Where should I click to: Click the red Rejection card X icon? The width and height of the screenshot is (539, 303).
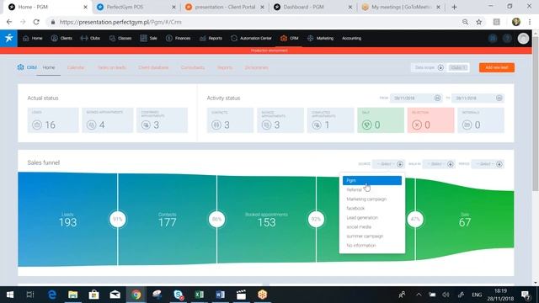coord(417,125)
